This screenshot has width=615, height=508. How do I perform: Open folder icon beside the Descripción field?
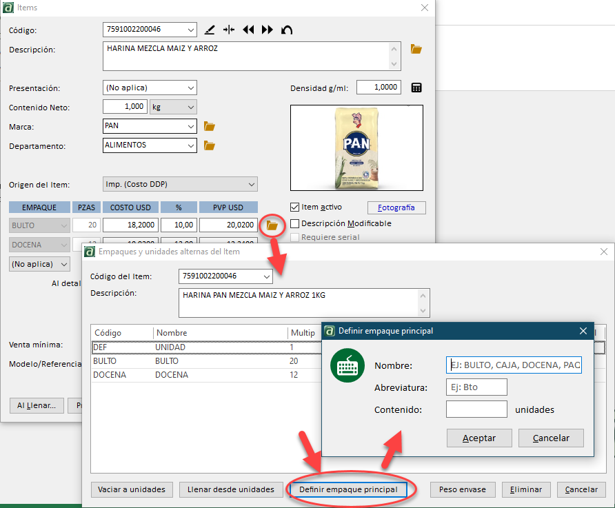click(x=416, y=49)
